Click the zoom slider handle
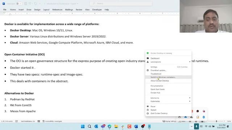Screen dimensions: 232x130 coord(216,121)
